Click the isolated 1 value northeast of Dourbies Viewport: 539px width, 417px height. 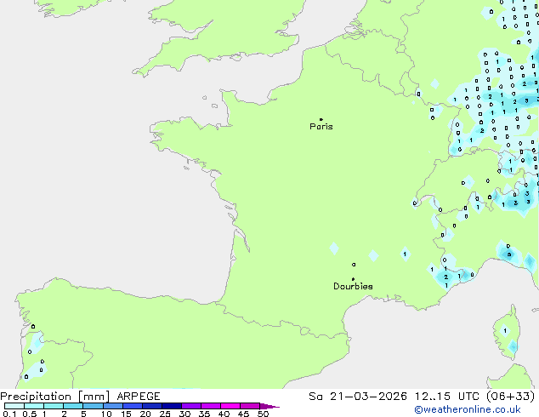click(405, 254)
